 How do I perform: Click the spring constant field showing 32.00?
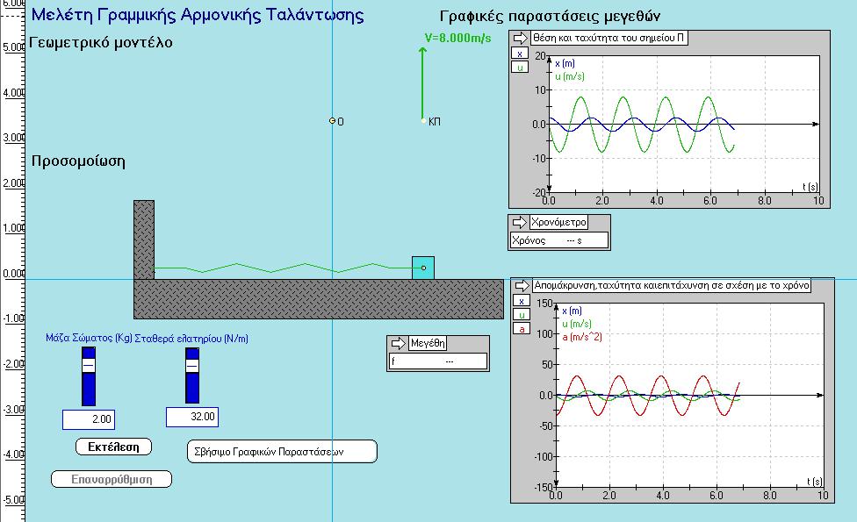(192, 417)
